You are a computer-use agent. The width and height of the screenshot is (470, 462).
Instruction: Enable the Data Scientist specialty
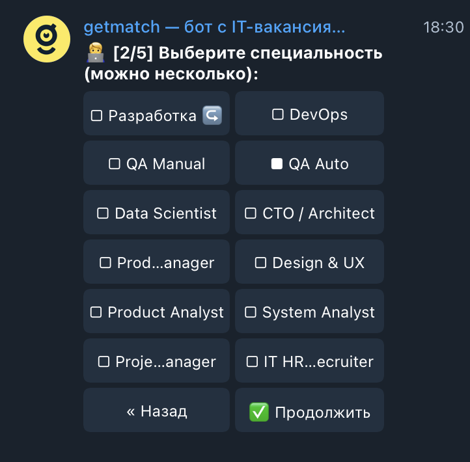coord(156,213)
